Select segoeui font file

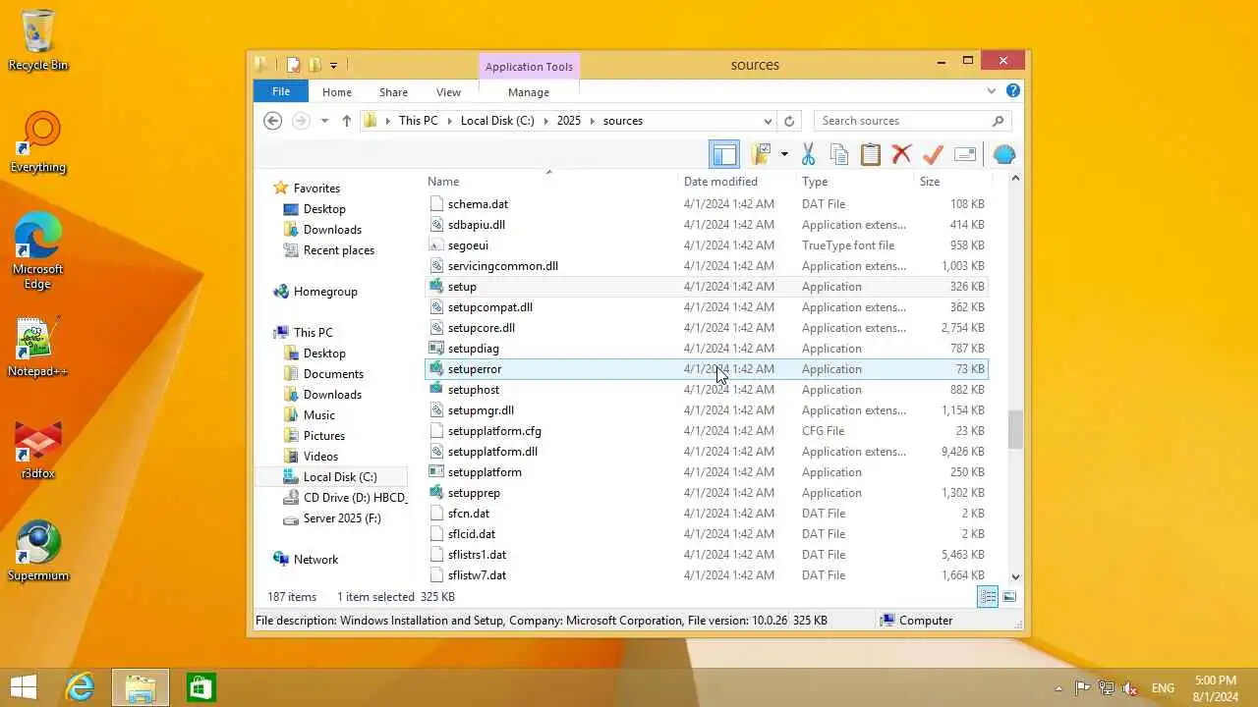point(706,245)
